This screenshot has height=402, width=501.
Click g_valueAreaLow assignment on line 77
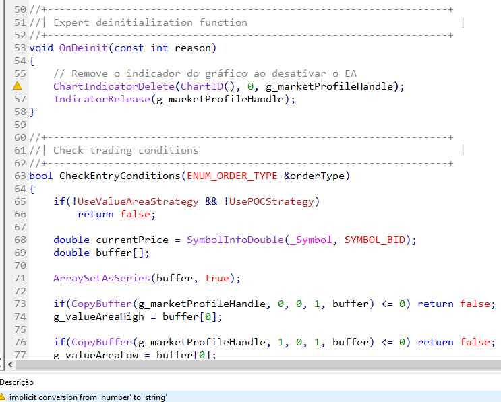pos(135,354)
